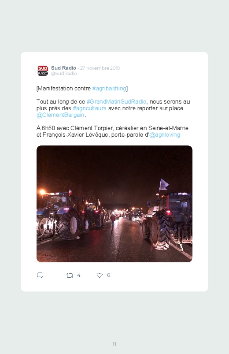
Task: Click the 27 novembre 2019 date
Action: click(x=100, y=68)
